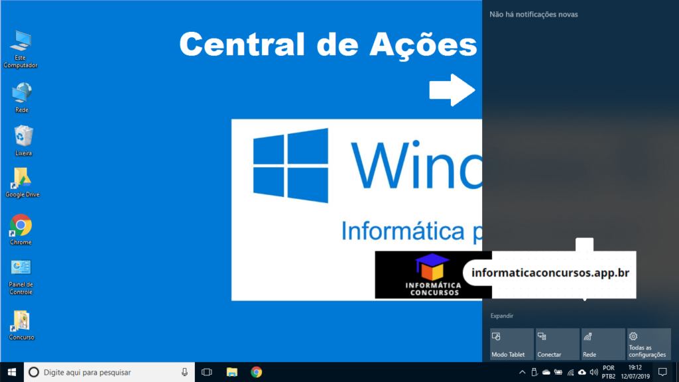Open the OneDrive tray icon
This screenshot has height=382, width=679.
coord(546,372)
